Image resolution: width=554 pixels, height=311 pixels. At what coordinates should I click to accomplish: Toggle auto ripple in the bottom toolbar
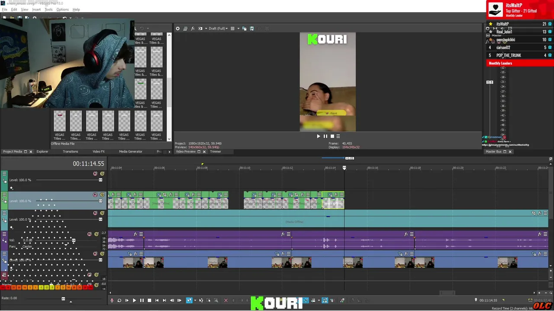coord(314,300)
